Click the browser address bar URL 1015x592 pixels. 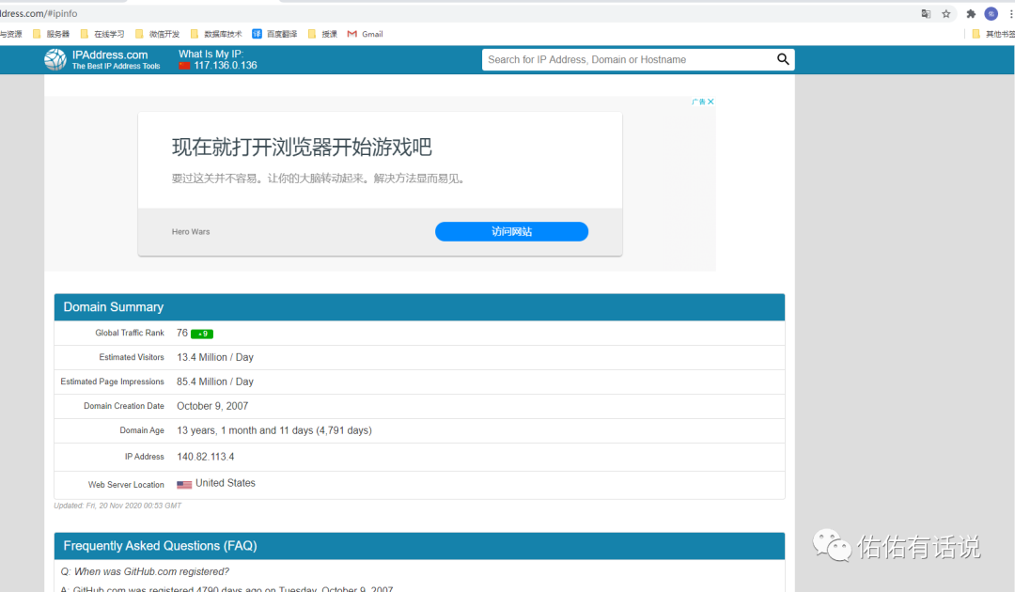point(39,13)
